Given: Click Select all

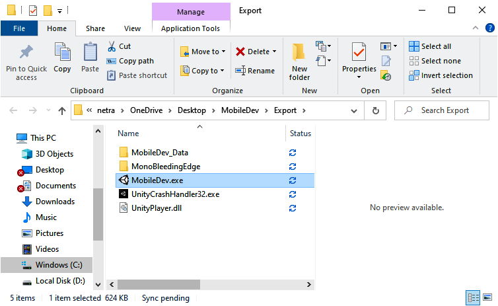Looking at the screenshot, I should [431, 46].
